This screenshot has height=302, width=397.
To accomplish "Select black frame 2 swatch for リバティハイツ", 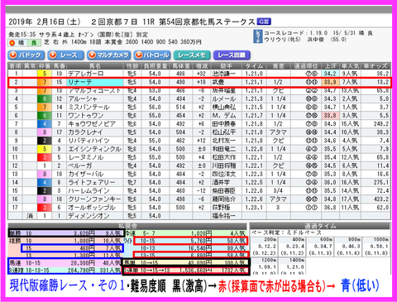I will tap(45, 141).
